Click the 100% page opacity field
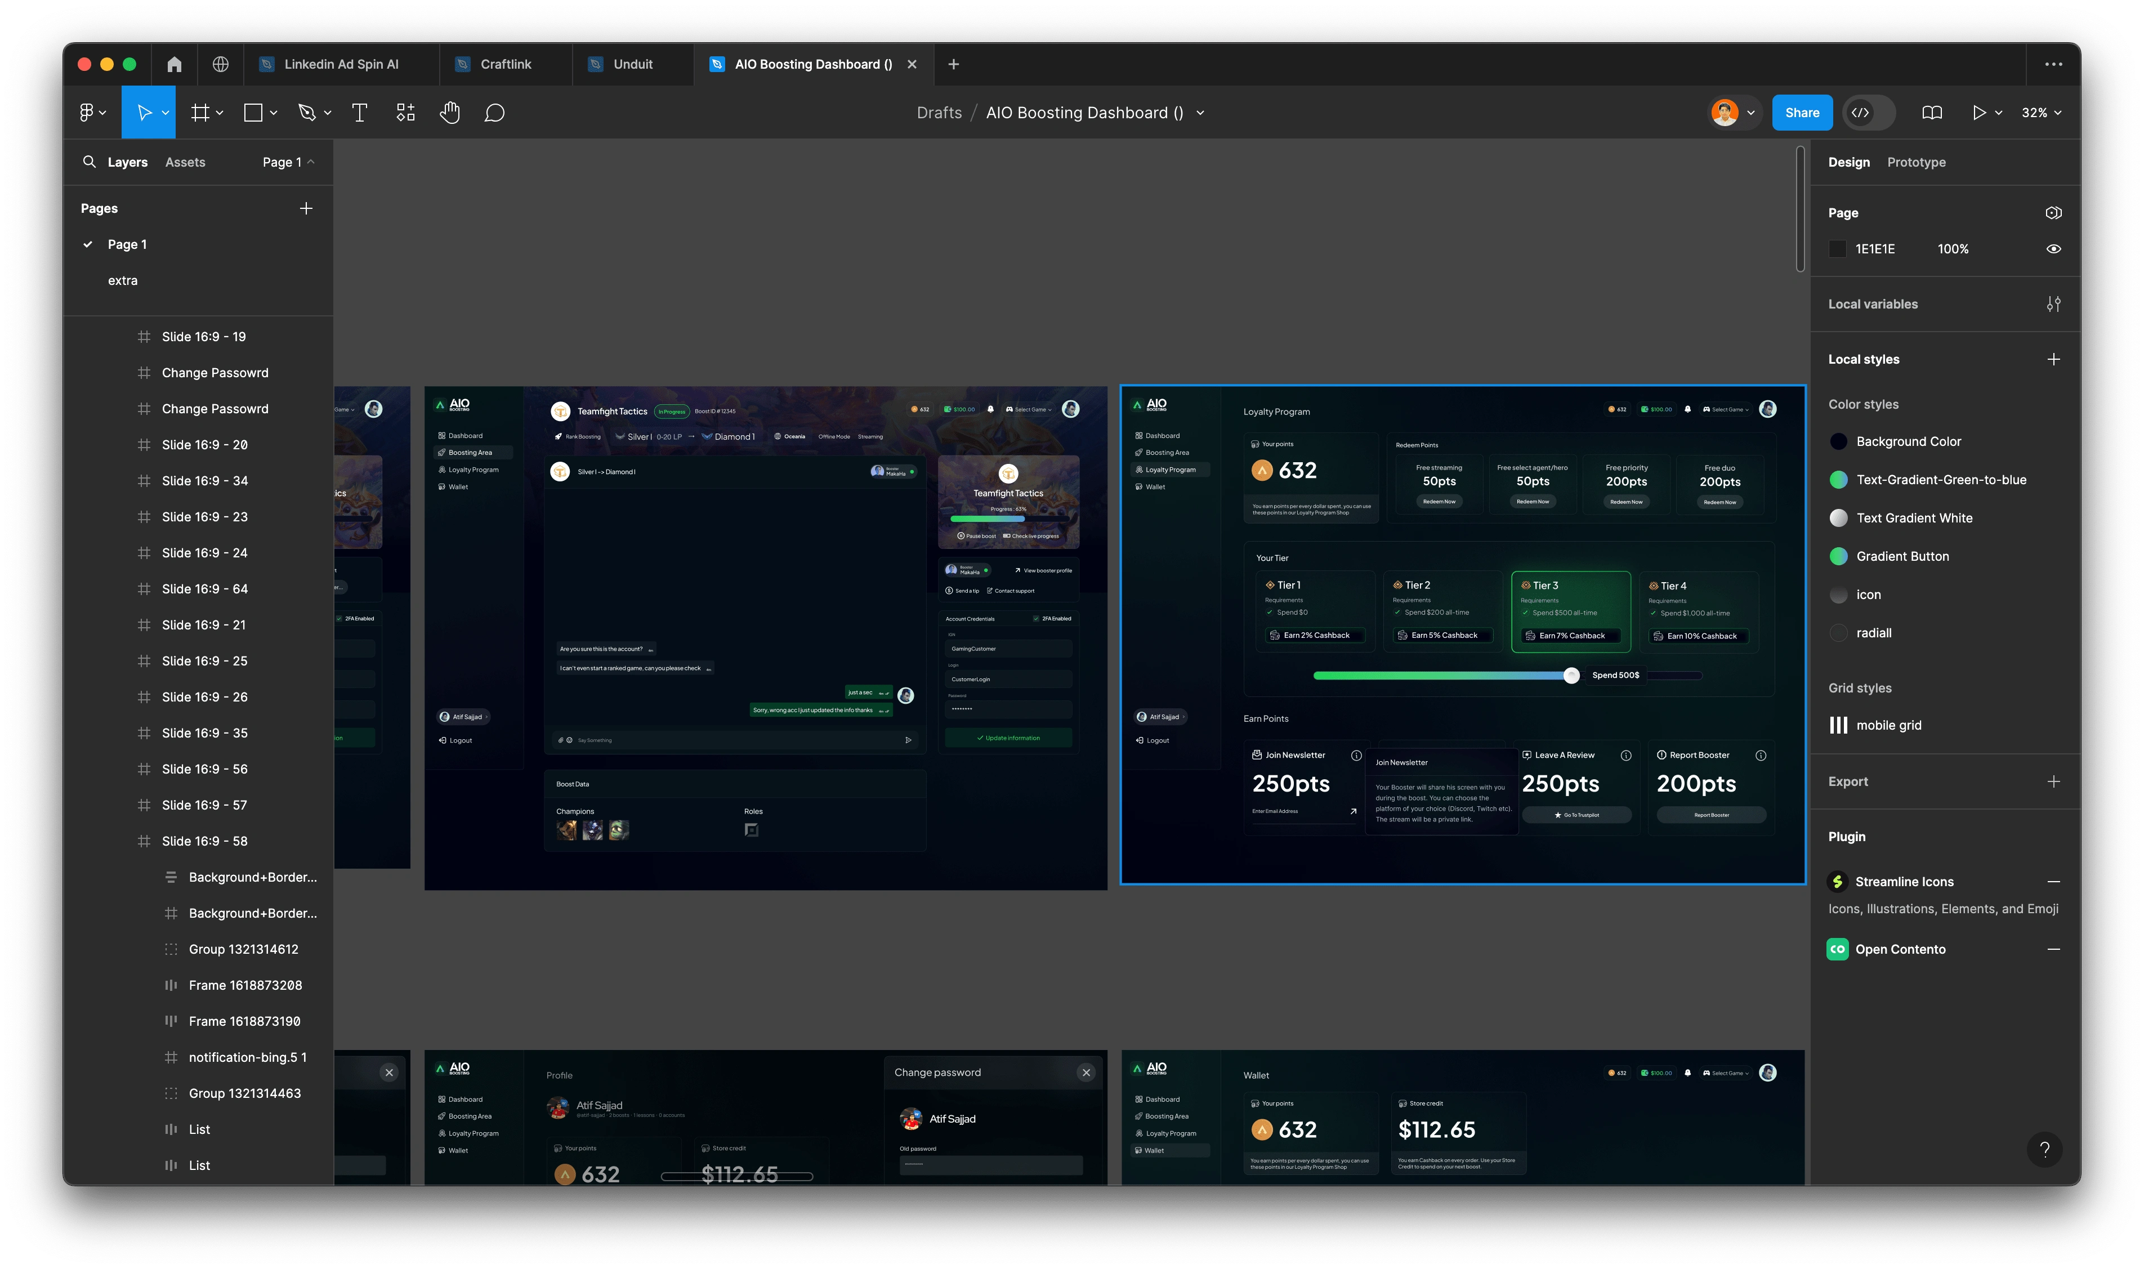 [x=1953, y=249]
